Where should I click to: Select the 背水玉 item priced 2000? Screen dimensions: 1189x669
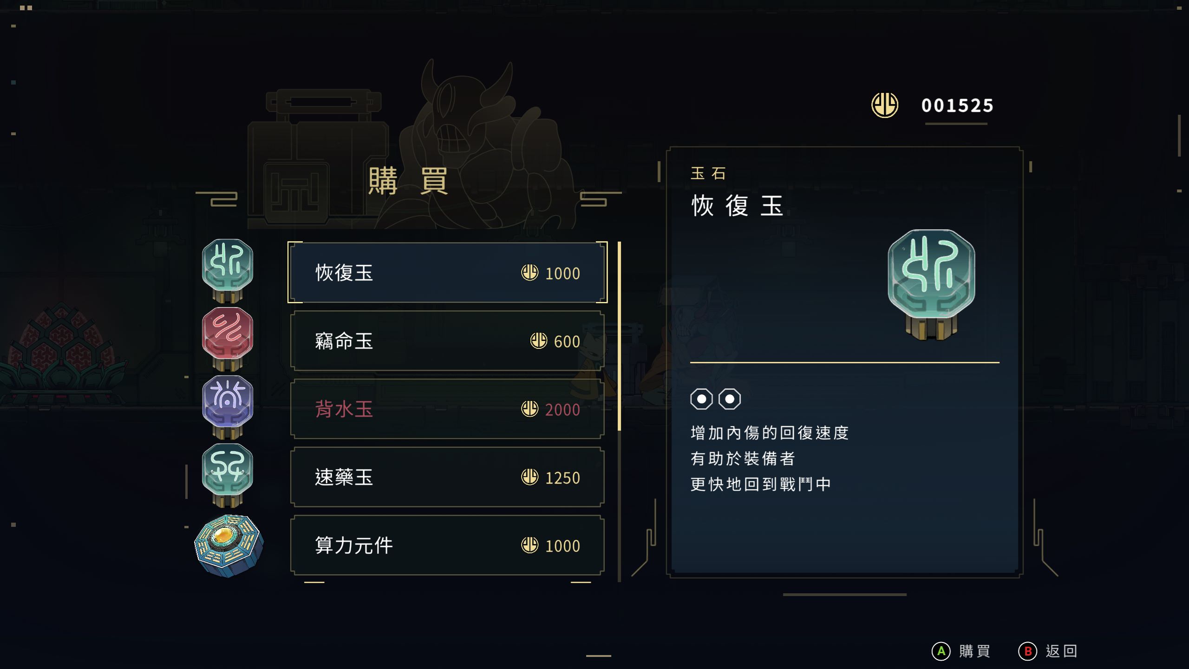click(447, 409)
